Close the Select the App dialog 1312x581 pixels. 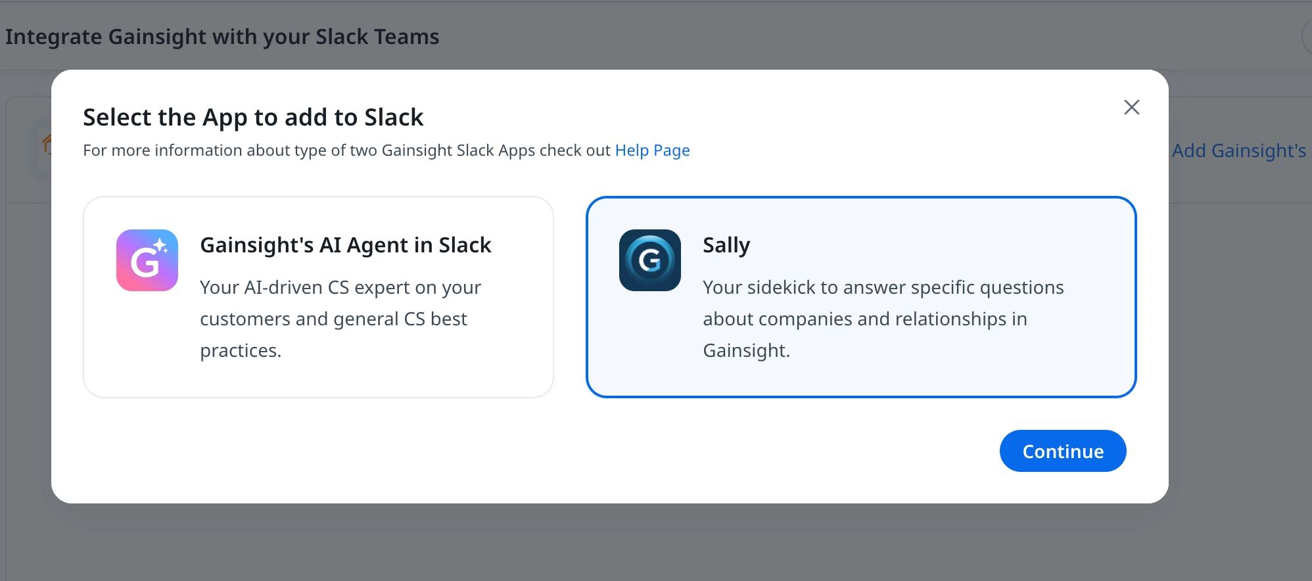1131,107
